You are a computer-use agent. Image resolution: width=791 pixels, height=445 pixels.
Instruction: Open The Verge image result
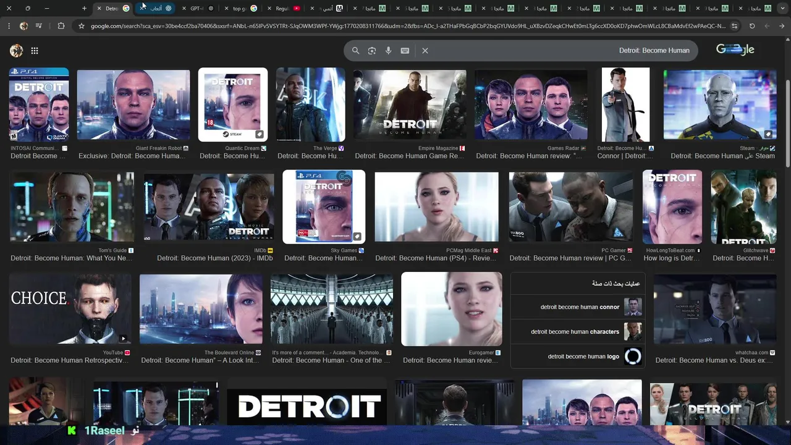coord(310,104)
